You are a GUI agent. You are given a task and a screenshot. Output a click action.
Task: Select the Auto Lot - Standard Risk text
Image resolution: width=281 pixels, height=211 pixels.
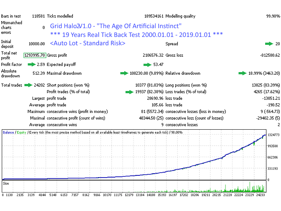[88, 43]
